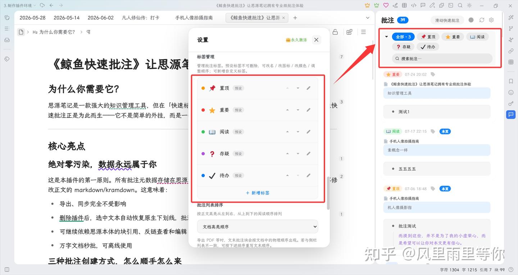Click the 为什么你需要它？ breadcrumb

54,32
